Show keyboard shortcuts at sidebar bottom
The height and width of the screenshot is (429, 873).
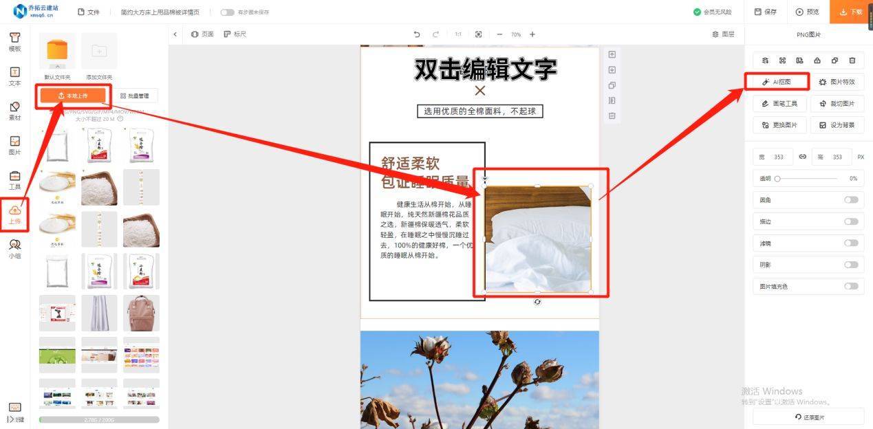pos(14,412)
